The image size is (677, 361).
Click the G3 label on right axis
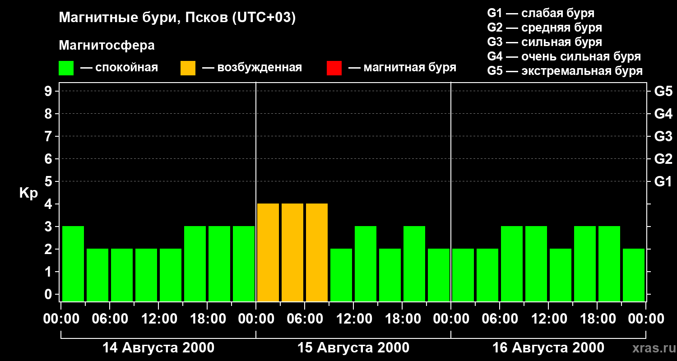(x=663, y=136)
